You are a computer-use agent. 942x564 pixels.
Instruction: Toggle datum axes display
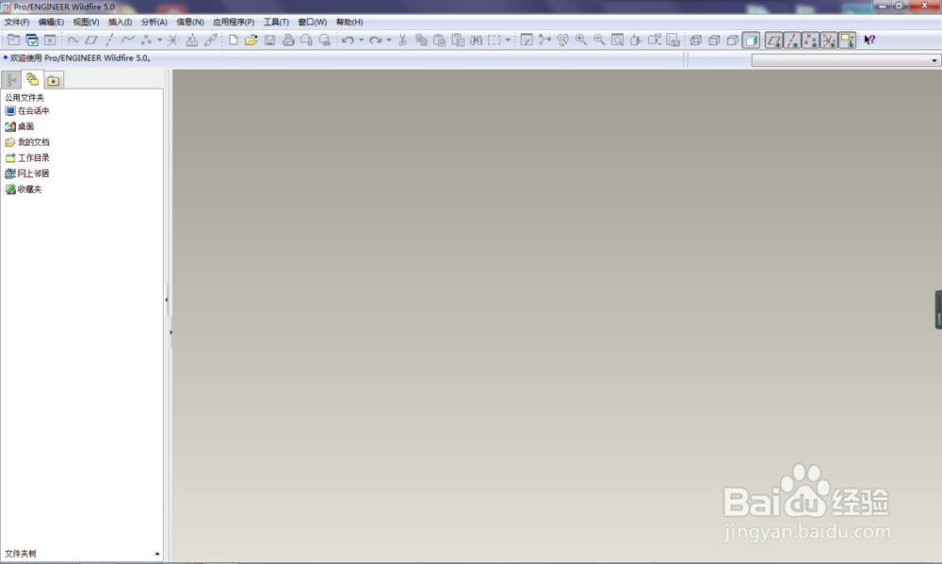click(792, 40)
